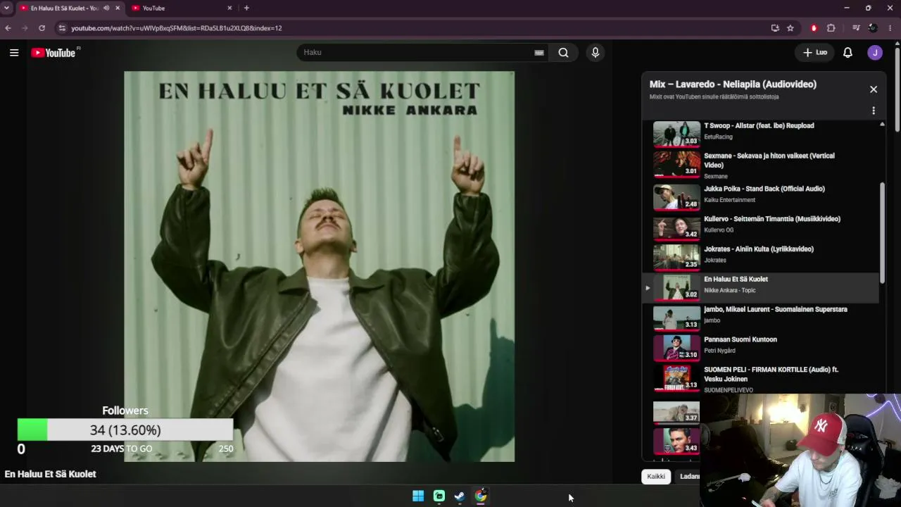Click the Sexmane video thumbnail
The image size is (901, 507).
[676, 164]
